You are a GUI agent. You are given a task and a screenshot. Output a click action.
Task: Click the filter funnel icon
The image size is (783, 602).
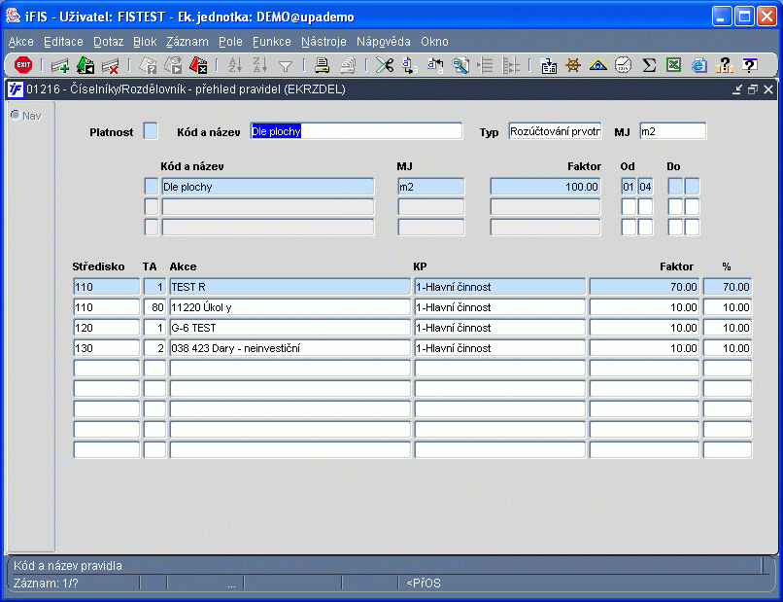click(286, 65)
